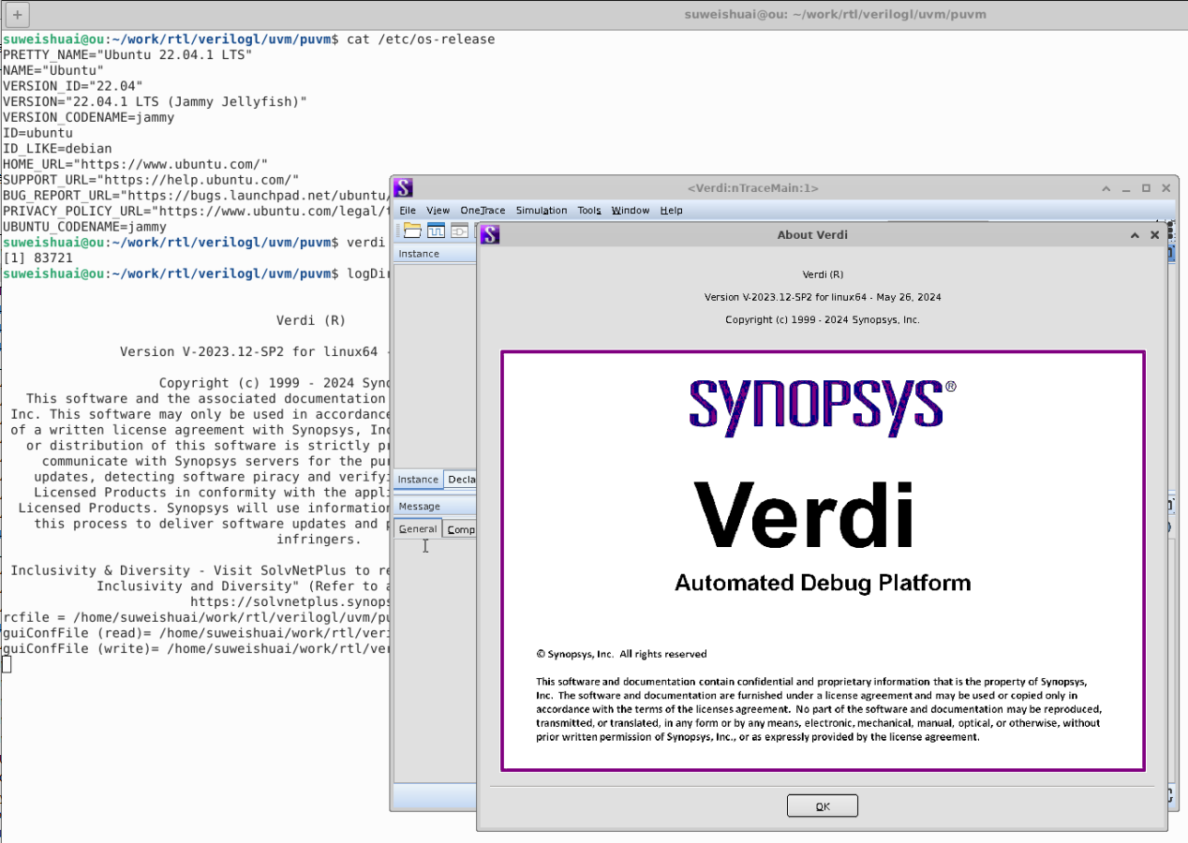Click the terminal line PRETTY_NAME="Ubuntu 22.04.1 LTS"
The image size is (1188, 843).
[x=127, y=54]
